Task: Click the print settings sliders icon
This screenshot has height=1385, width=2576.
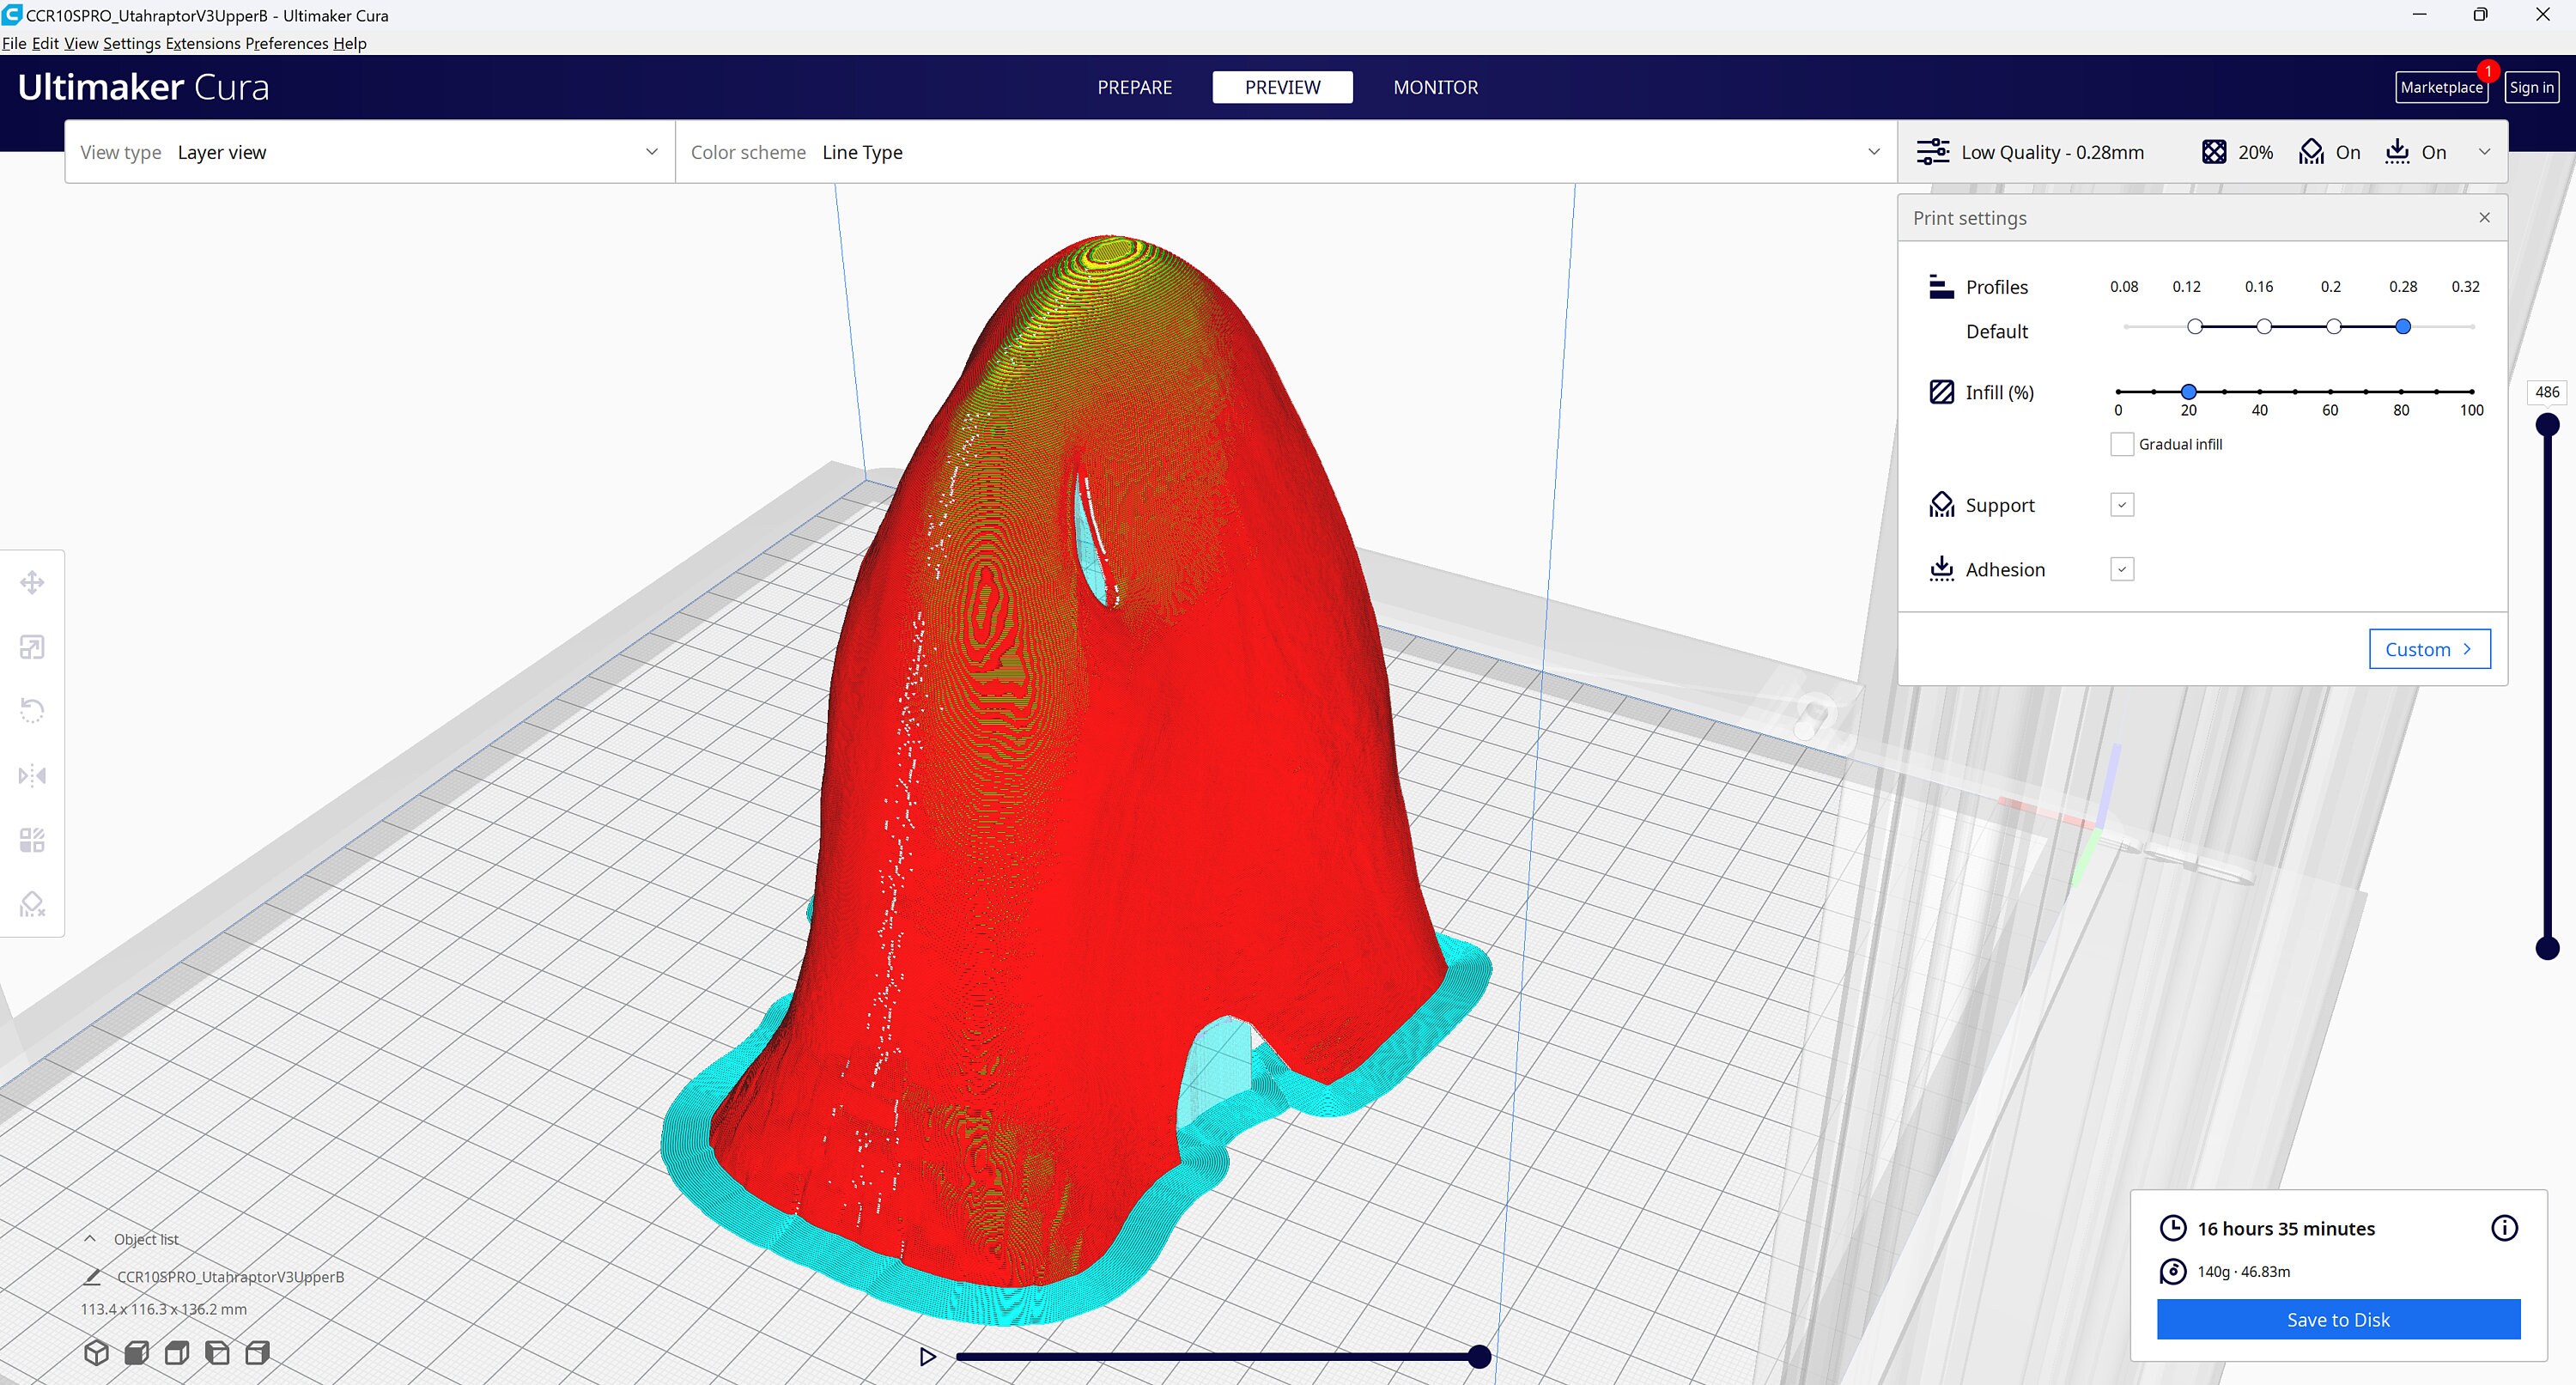Action: 1932,152
